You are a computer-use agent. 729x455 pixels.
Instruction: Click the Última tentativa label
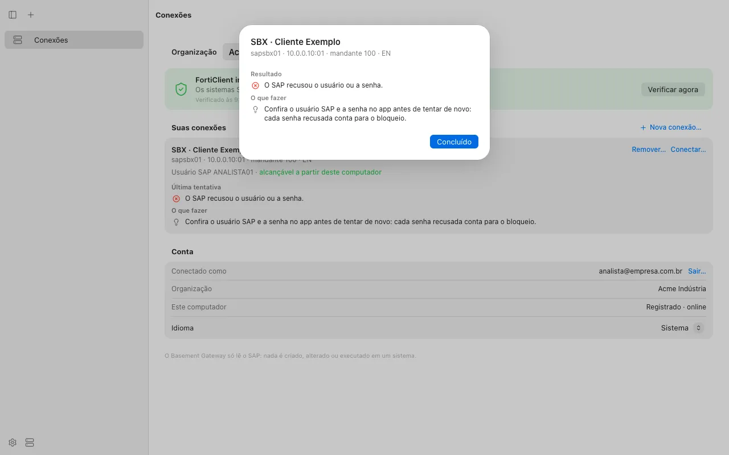click(x=196, y=187)
